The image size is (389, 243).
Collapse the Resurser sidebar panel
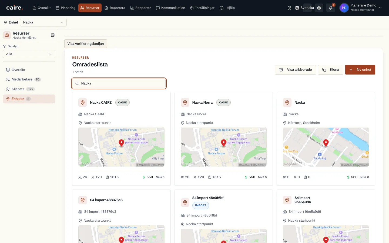point(53,35)
